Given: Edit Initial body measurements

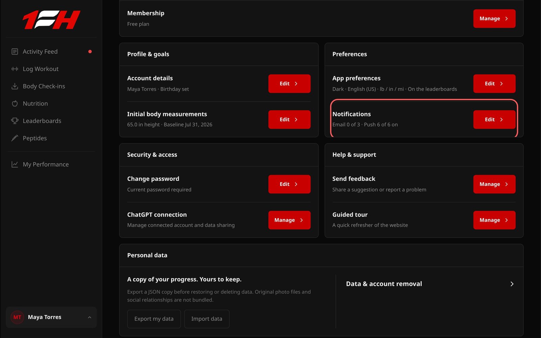Looking at the screenshot, I should coord(289,119).
